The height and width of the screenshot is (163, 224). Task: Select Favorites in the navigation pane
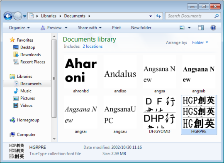(x=21, y=40)
